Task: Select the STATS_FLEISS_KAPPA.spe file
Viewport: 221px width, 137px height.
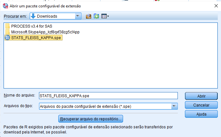Action: click(x=34, y=38)
